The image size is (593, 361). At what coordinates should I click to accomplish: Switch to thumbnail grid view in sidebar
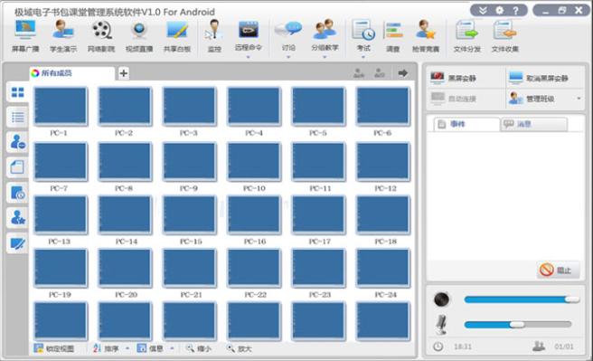(x=17, y=92)
